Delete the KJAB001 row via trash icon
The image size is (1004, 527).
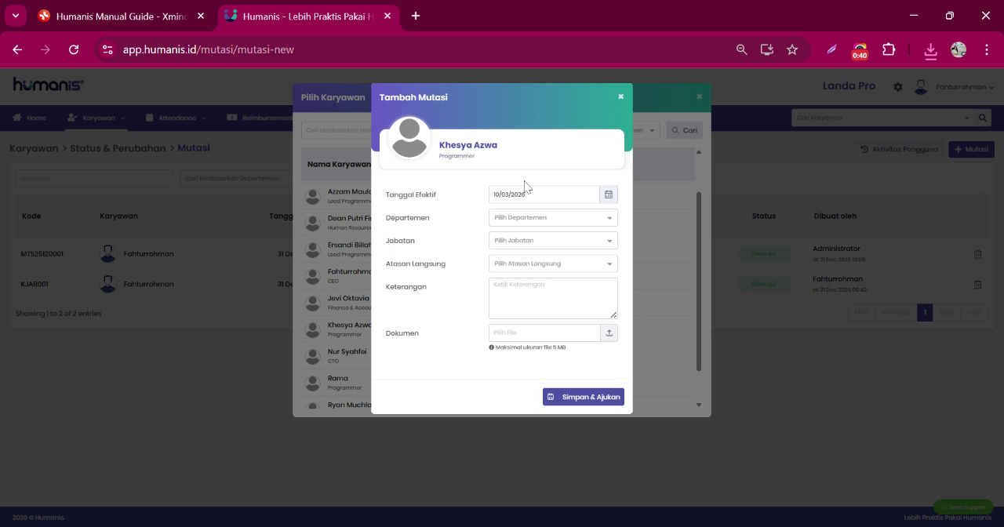click(x=977, y=285)
